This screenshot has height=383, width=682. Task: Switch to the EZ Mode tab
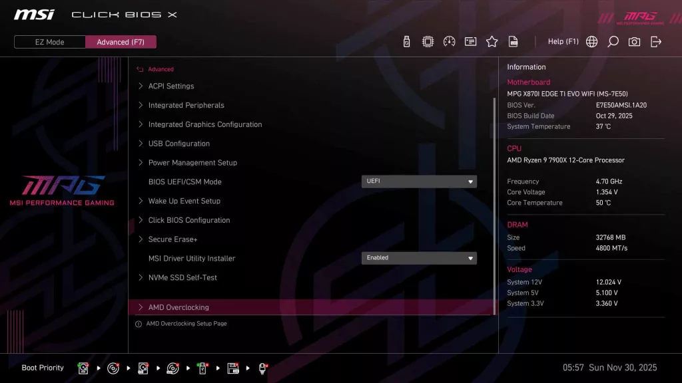point(49,41)
